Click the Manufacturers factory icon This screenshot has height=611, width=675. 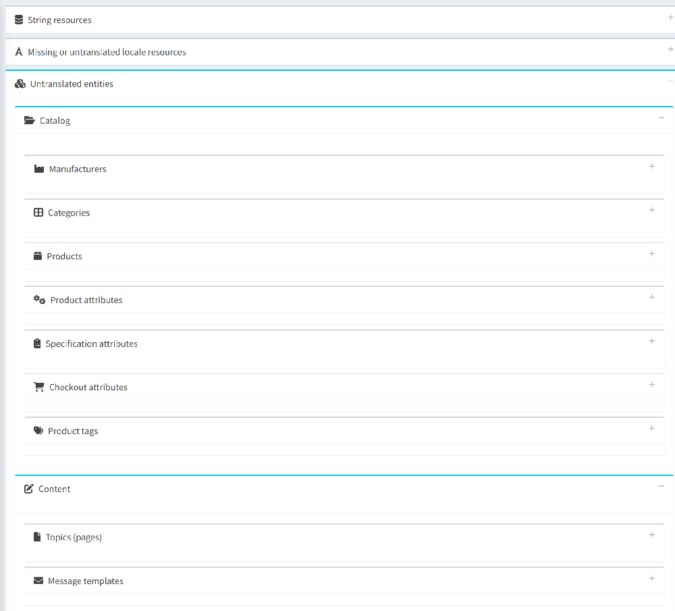(38, 169)
